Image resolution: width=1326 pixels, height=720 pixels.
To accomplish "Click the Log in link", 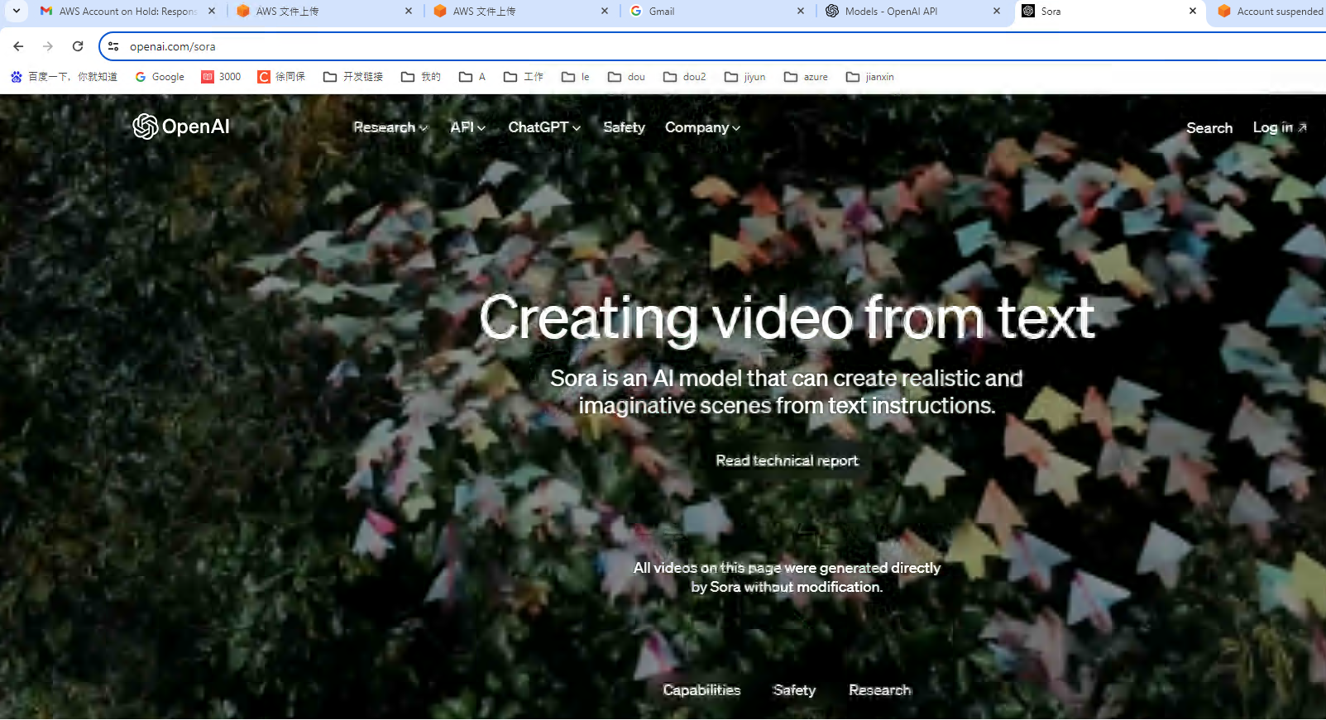I will (1280, 127).
